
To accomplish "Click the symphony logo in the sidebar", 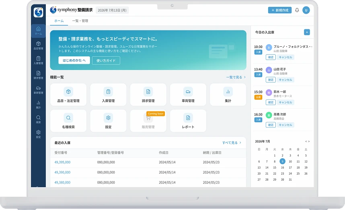I will coord(38,12).
